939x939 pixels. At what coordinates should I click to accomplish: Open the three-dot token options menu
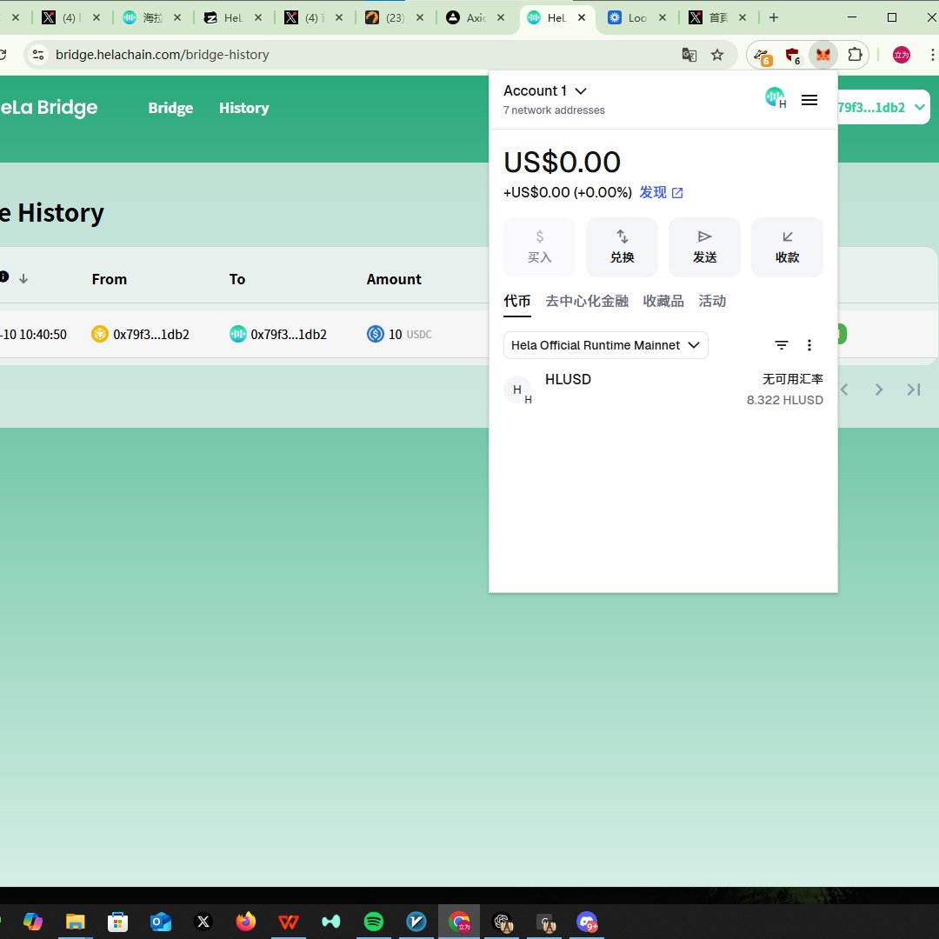(809, 345)
